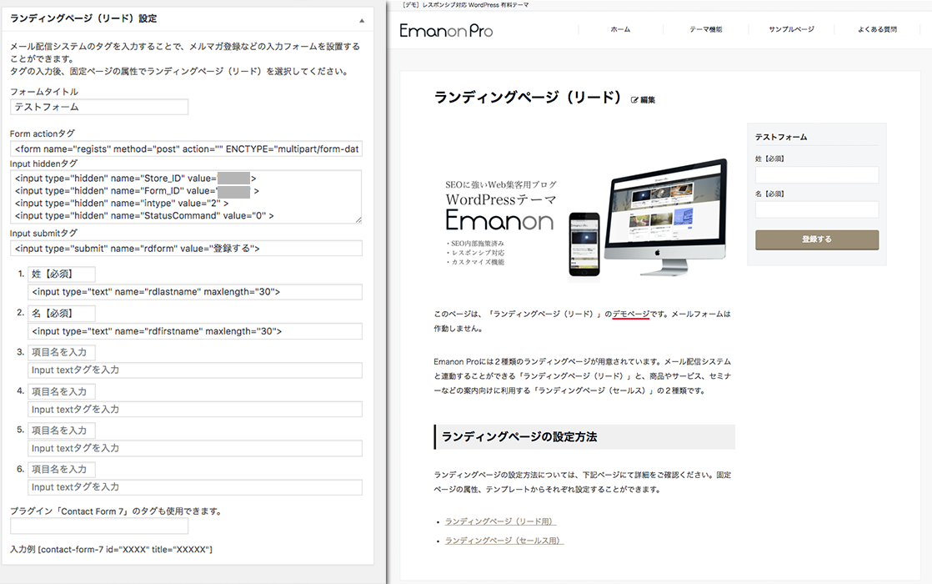Grab the Input hidden textarea corner handle
Image resolution: width=932 pixels, height=584 pixels.
click(358, 220)
